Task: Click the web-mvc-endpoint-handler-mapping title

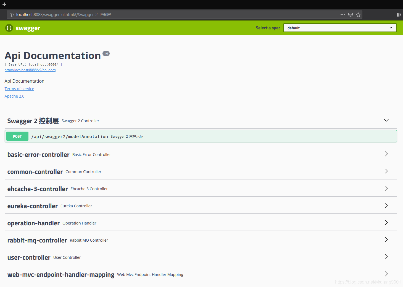Action: [x=61, y=275]
